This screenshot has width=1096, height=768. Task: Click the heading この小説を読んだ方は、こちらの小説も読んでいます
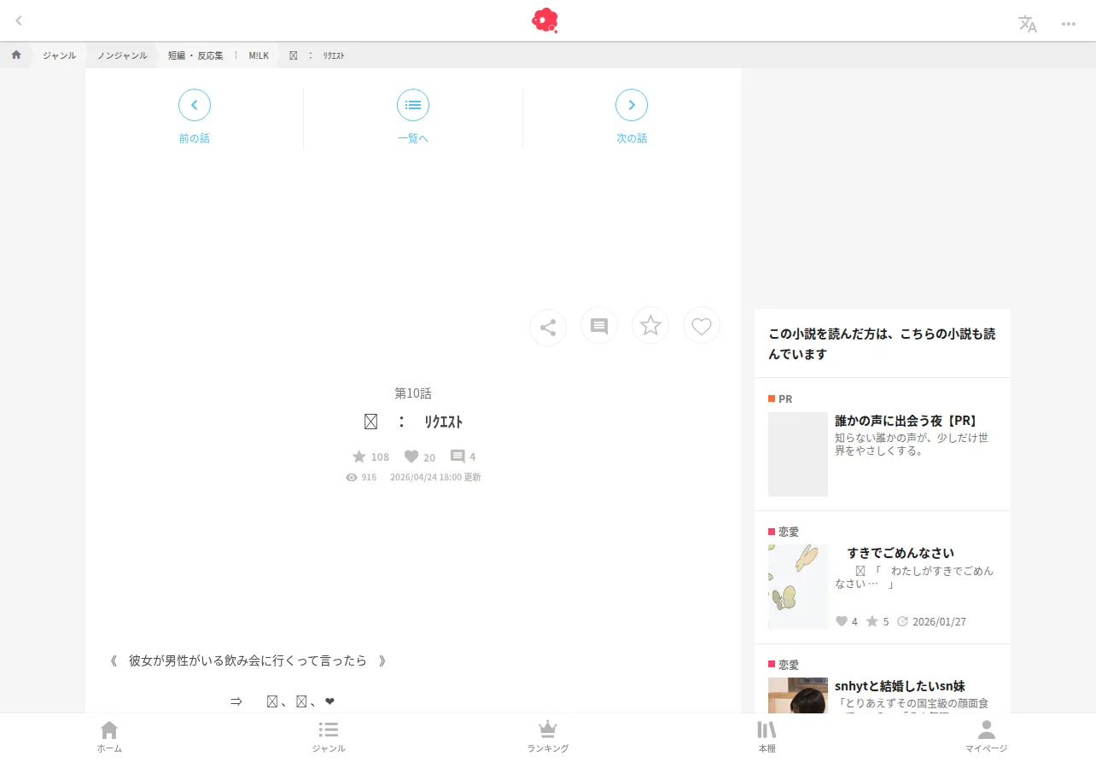(x=882, y=344)
